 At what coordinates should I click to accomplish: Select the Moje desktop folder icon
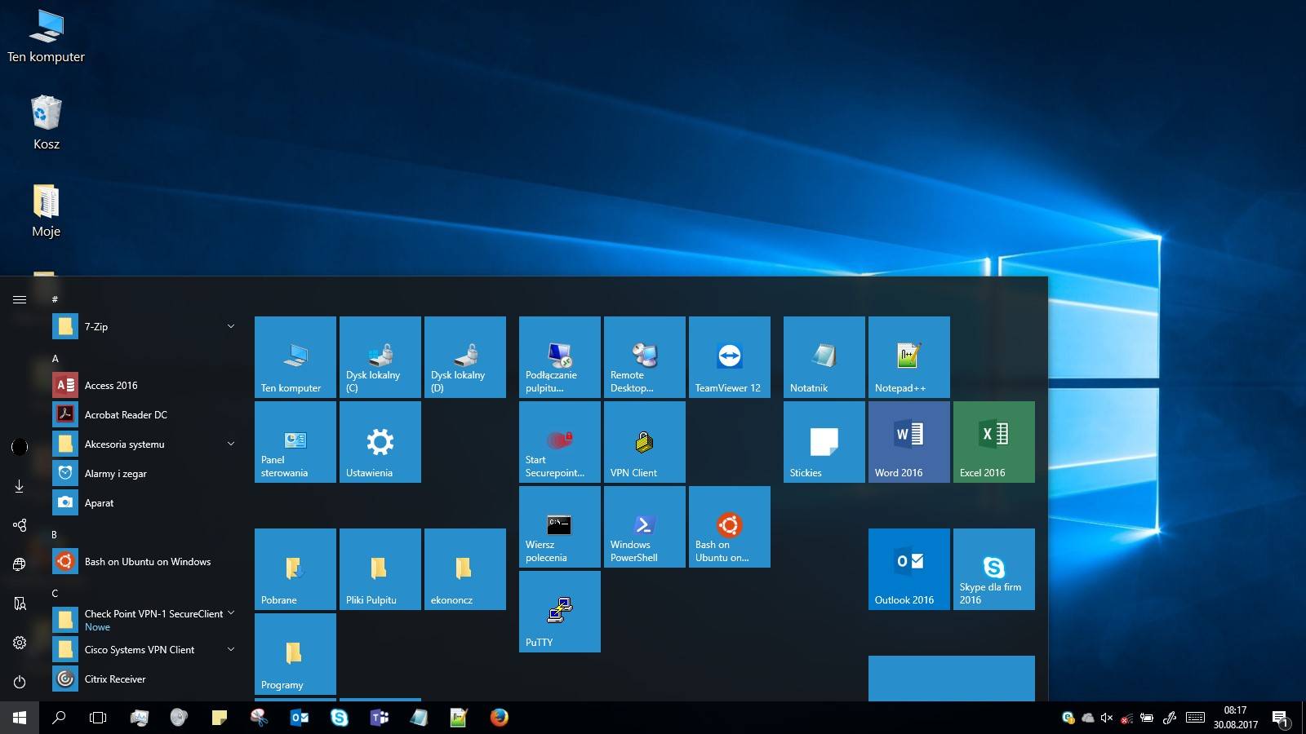(47, 210)
